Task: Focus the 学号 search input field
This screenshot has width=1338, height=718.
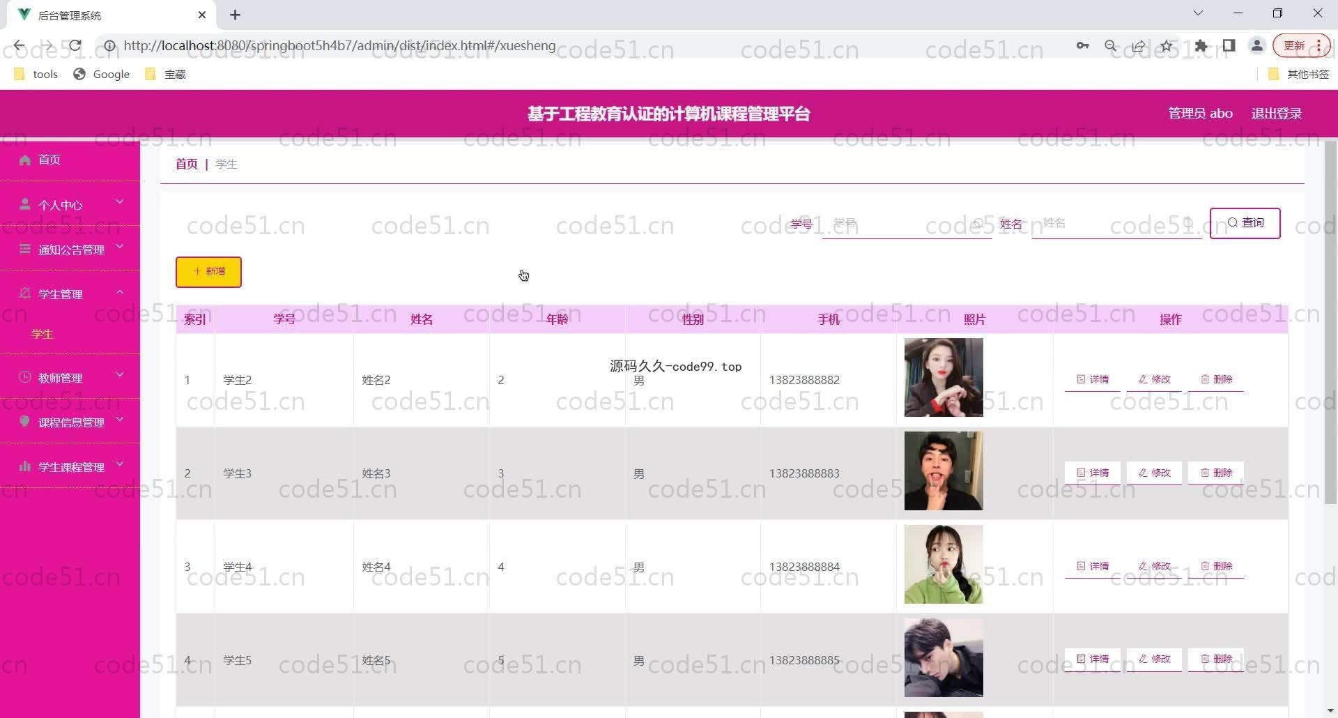Action: coord(907,223)
